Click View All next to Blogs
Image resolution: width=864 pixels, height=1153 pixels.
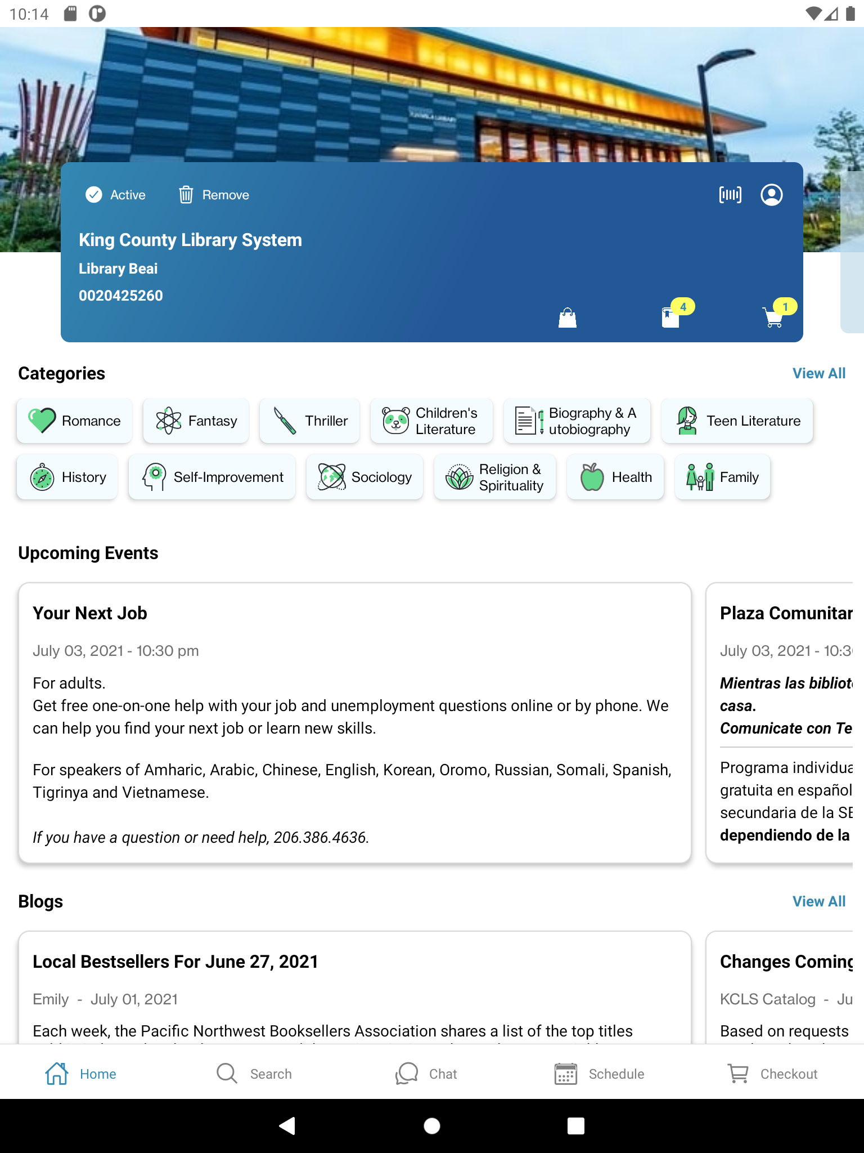click(x=819, y=901)
